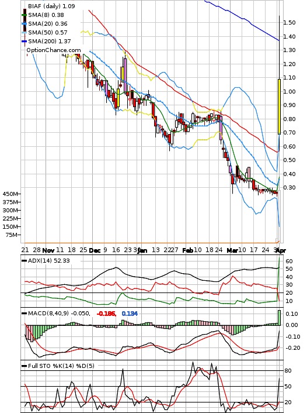Click the 1.50 price axis label

coord(289,22)
